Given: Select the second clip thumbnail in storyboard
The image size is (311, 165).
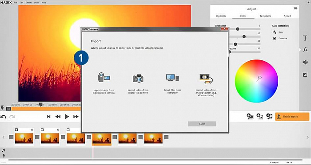Looking at the screenshot, I should [50, 138].
